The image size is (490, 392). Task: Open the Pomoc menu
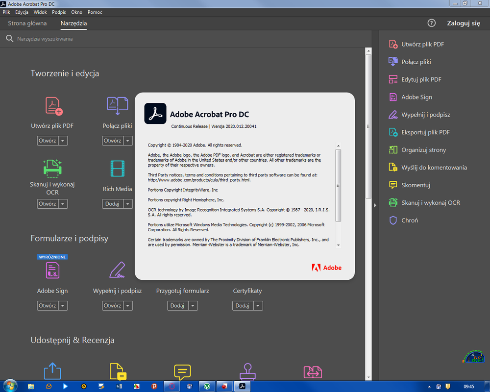(95, 12)
